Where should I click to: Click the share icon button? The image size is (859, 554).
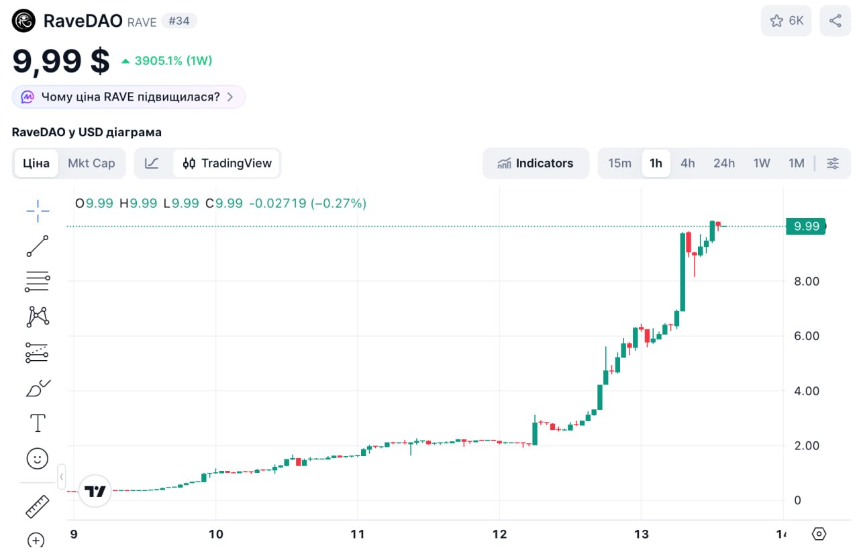[x=835, y=21]
